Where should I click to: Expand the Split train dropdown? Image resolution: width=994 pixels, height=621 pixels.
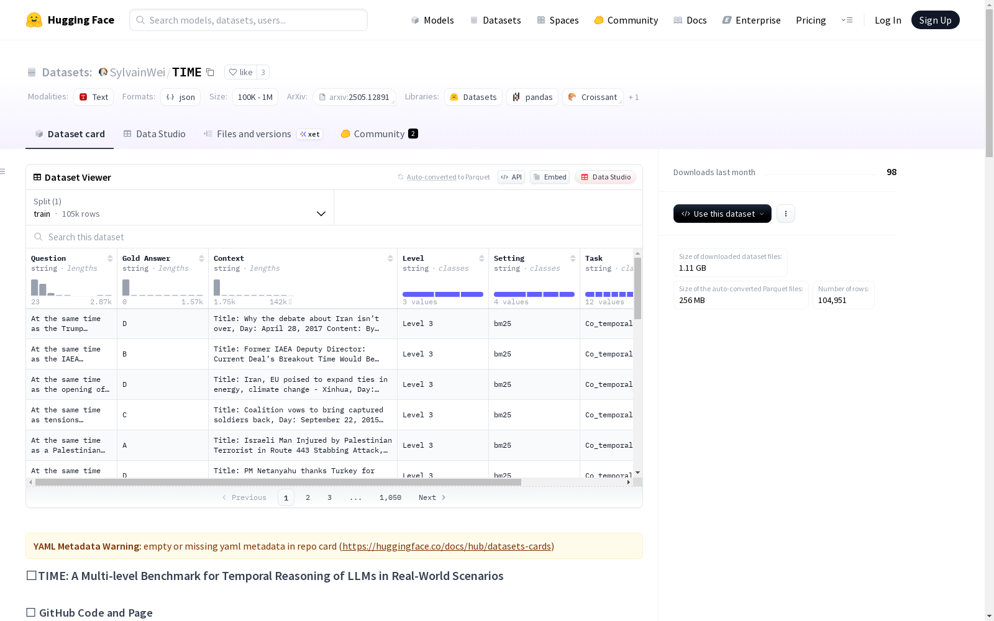tap(180, 207)
